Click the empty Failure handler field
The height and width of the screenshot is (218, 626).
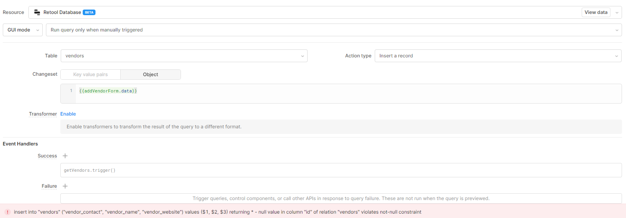[340, 198]
